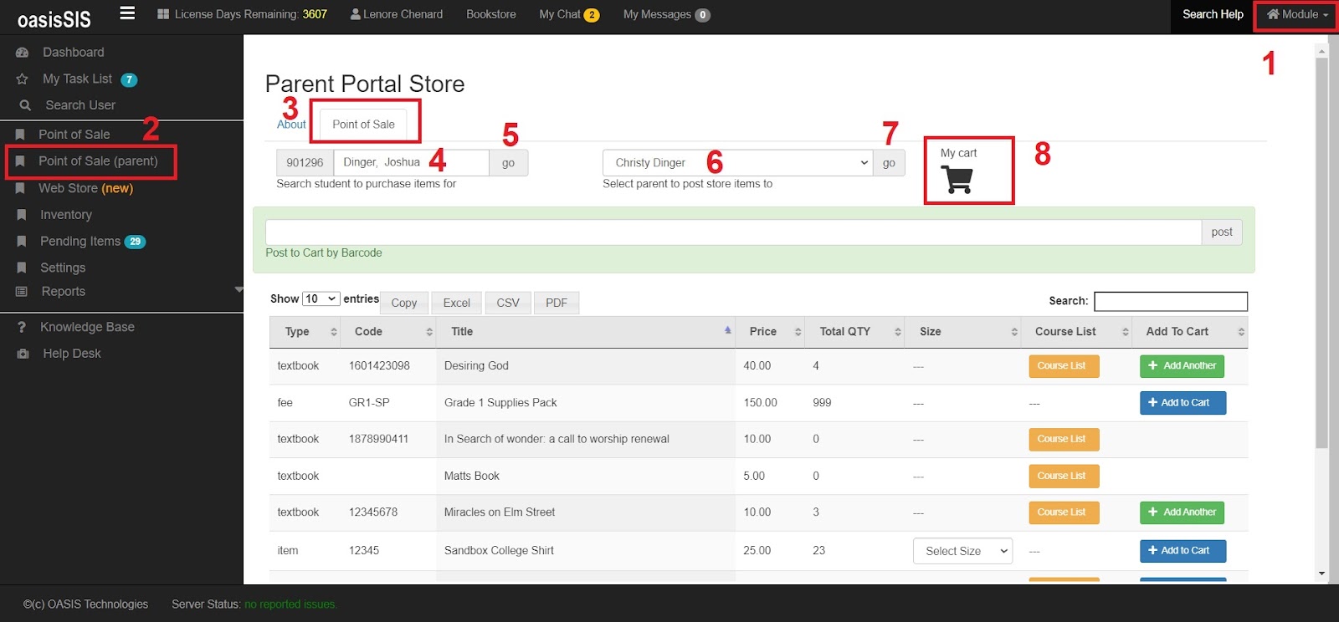Open Course List for Desiring God
Screen dimensions: 1339x622
point(1062,366)
